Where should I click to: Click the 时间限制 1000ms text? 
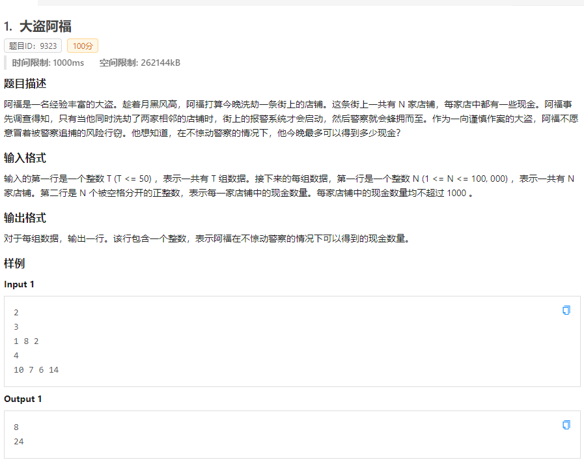point(48,63)
